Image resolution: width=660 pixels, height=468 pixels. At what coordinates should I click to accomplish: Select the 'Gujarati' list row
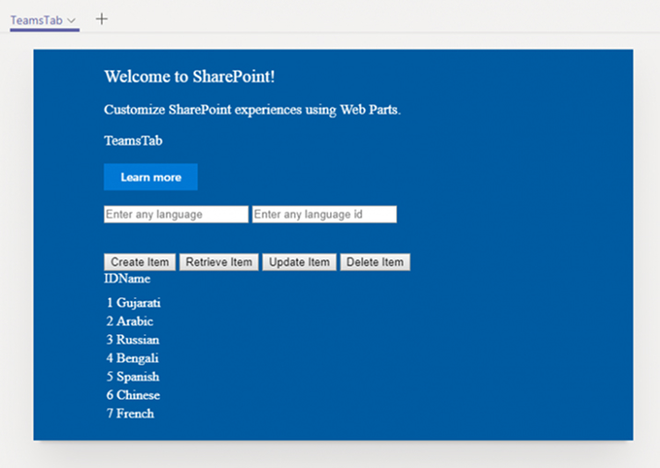coord(133,303)
